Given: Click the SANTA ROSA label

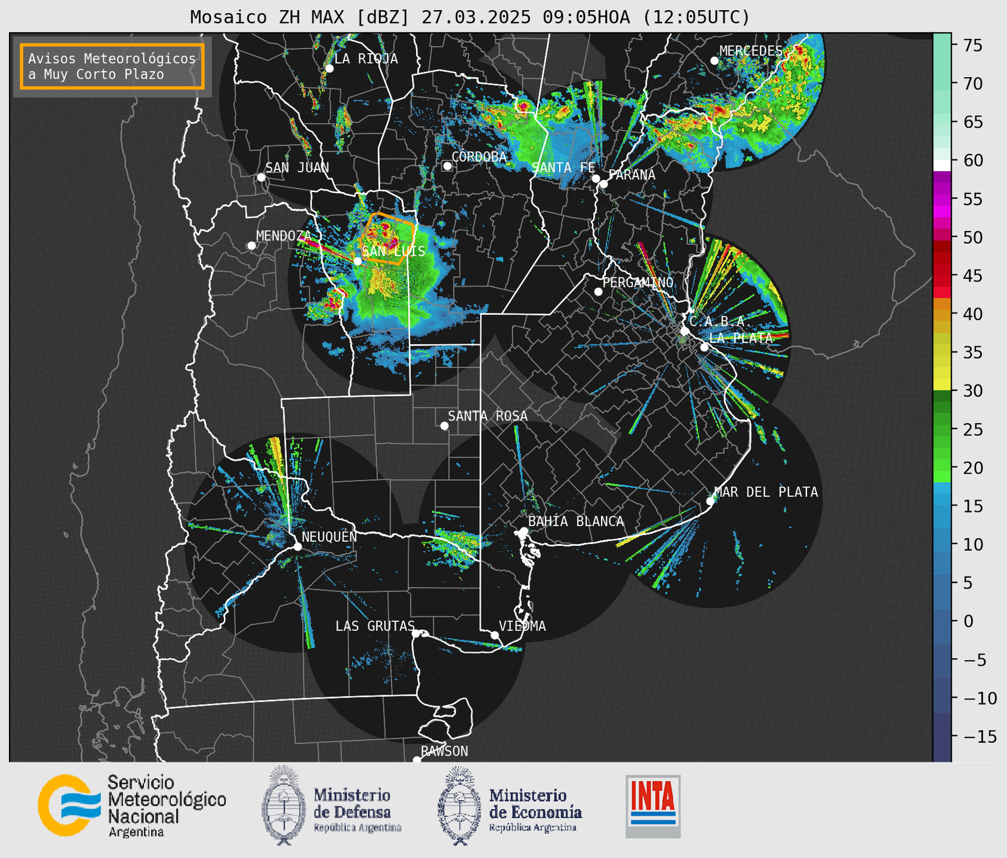Looking at the screenshot, I should coord(488,416).
